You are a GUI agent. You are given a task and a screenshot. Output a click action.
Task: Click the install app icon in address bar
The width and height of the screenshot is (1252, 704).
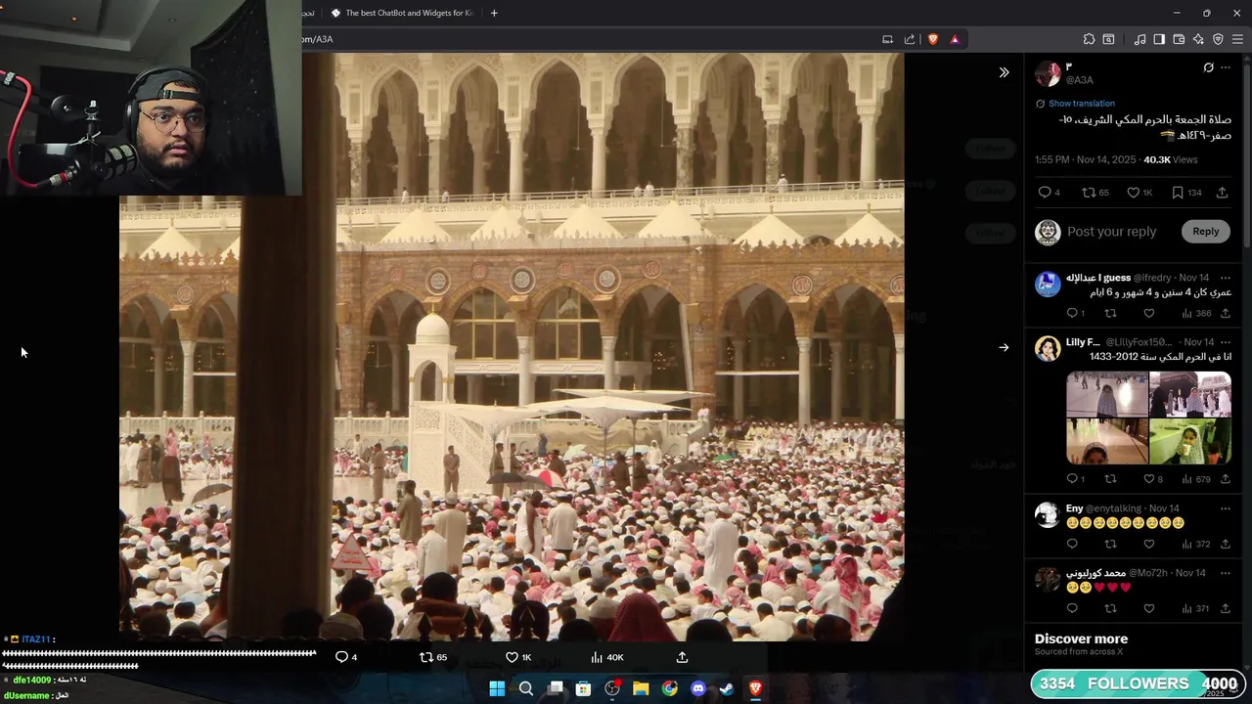(887, 39)
